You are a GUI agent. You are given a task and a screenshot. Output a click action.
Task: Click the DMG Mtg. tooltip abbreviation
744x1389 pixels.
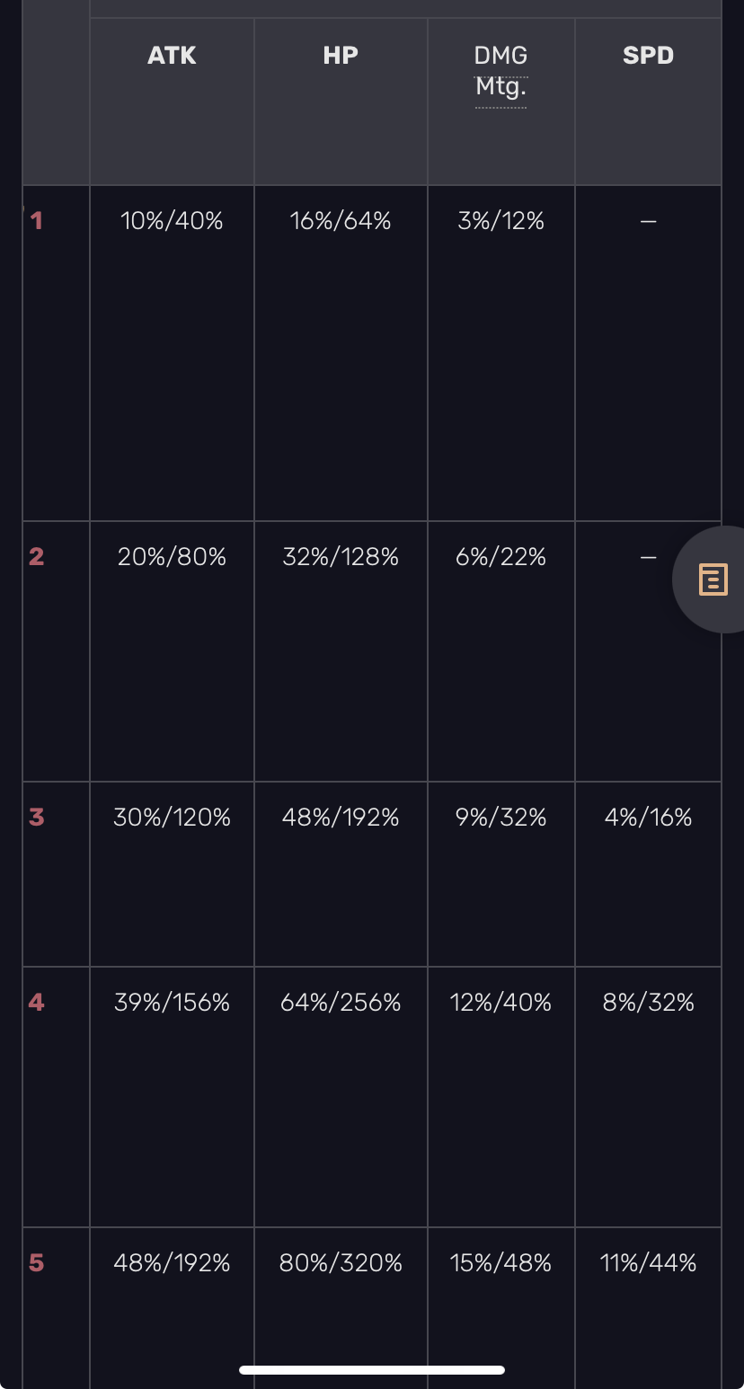point(500,72)
